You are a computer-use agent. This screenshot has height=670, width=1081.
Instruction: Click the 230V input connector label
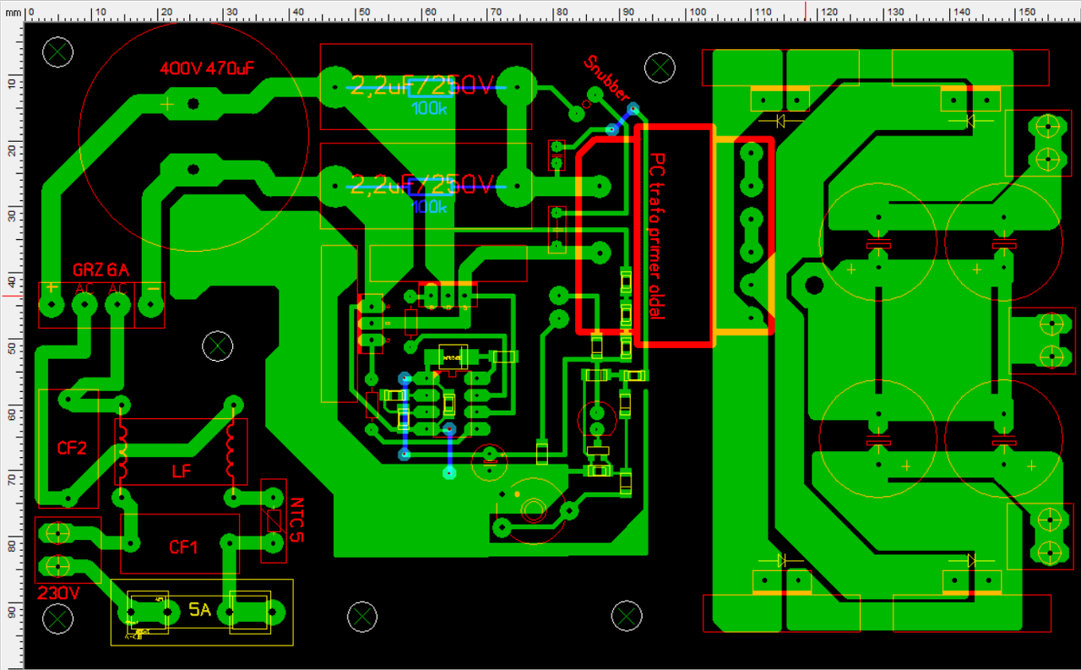click(x=58, y=592)
